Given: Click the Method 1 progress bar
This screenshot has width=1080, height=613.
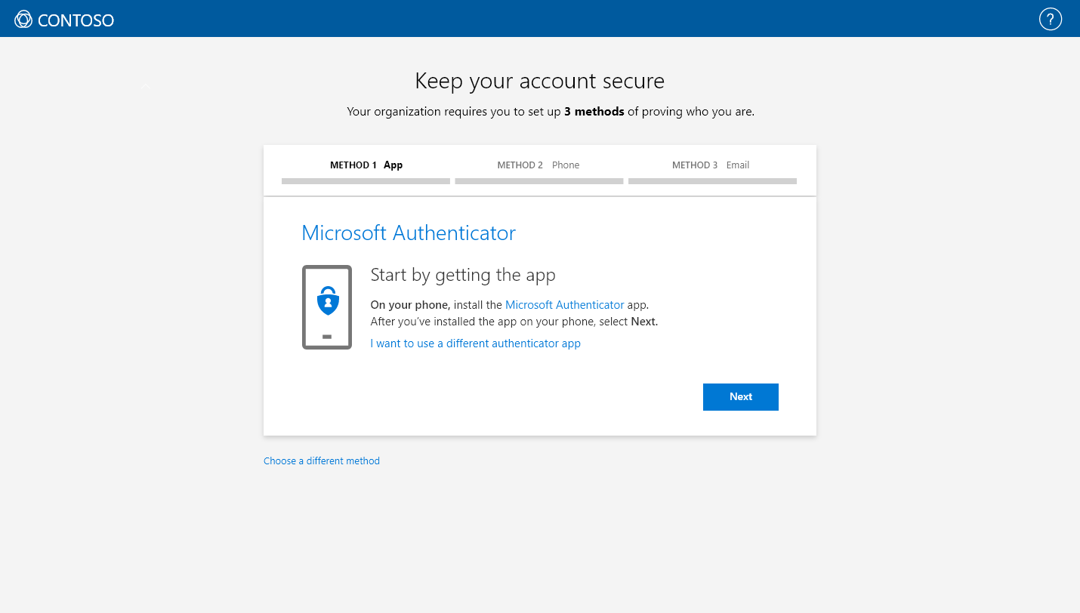Looking at the screenshot, I should tap(366, 181).
